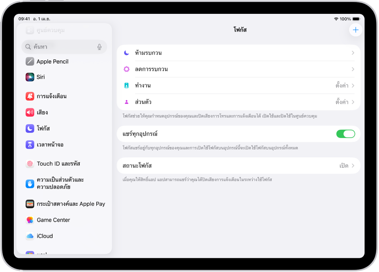The width and height of the screenshot is (379, 272).
Task: Tap the red การแจ้งเตือน bell icon
Action: pyautogui.click(x=30, y=96)
